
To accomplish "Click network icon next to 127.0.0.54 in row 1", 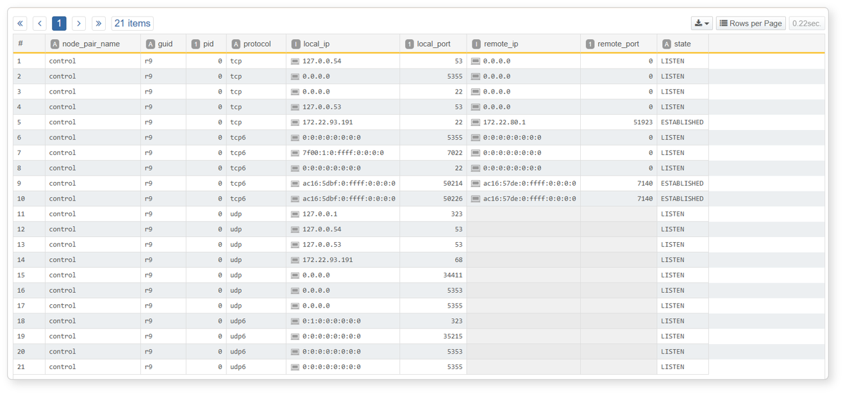I will tap(295, 62).
